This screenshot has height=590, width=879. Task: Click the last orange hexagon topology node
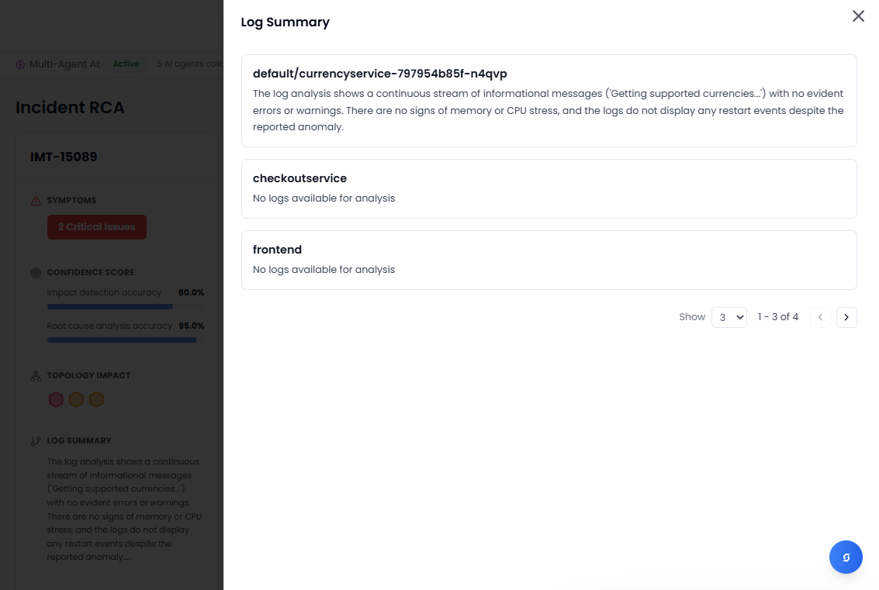[x=96, y=399]
